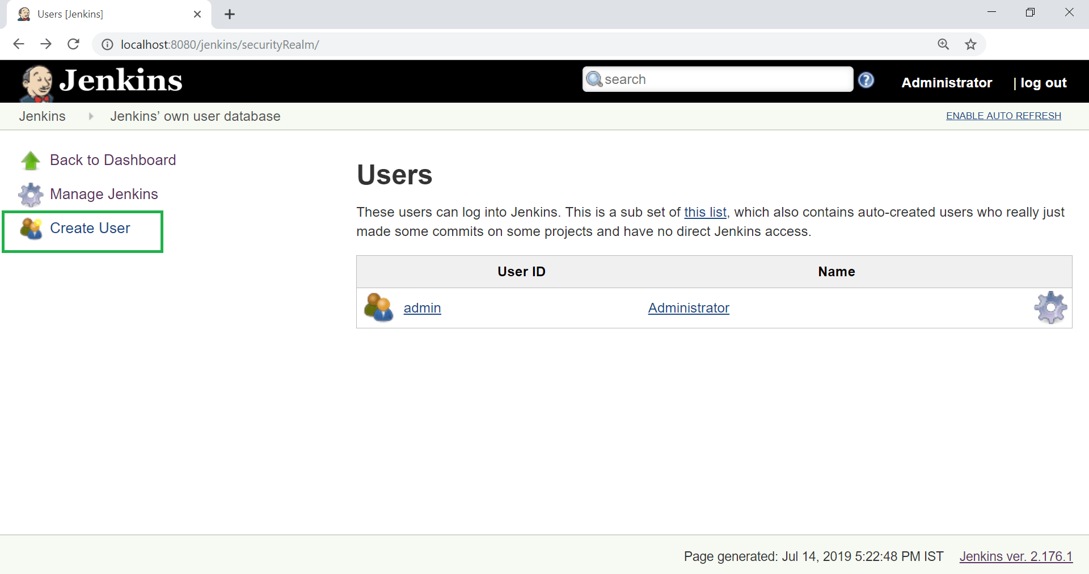Close the Users [Jenkins] tab
Viewport: 1089px width, 574px height.
[x=197, y=14]
